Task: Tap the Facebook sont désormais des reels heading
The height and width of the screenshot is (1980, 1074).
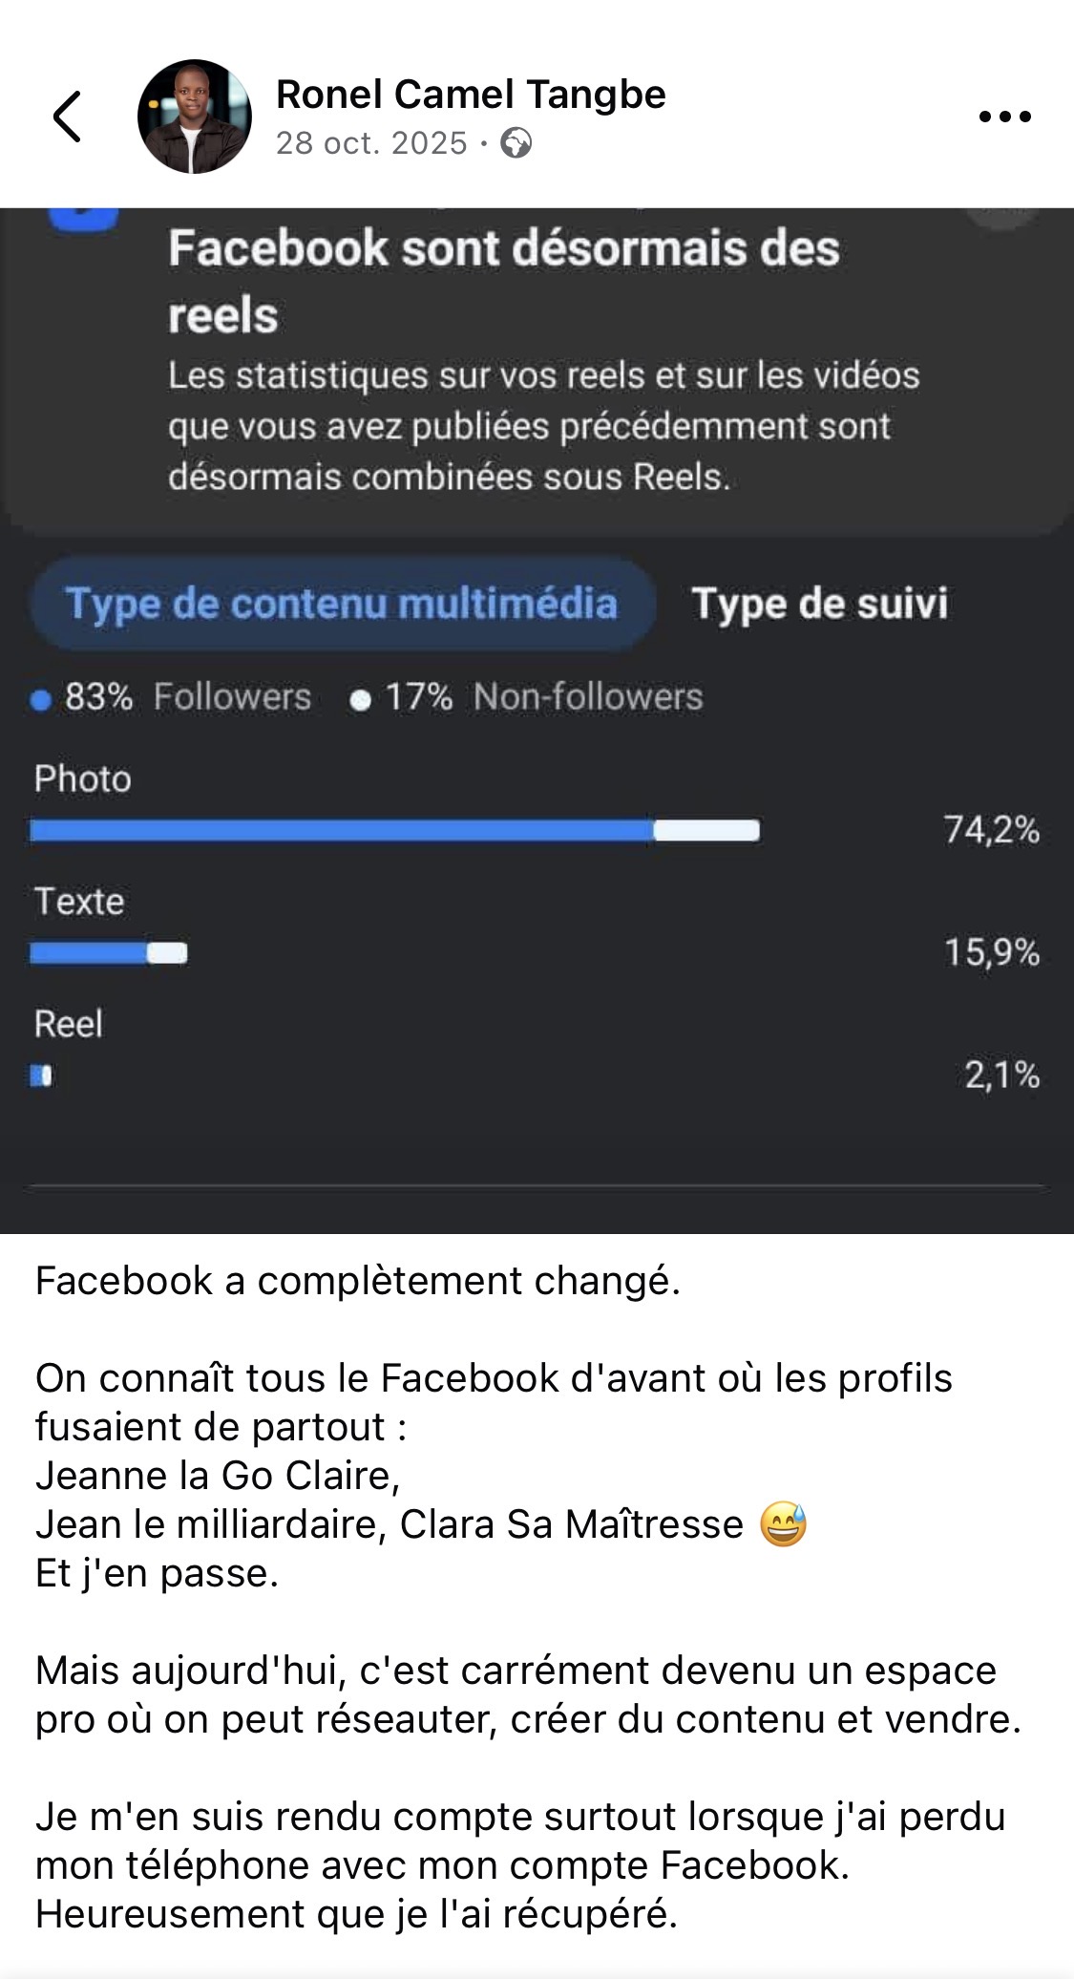Action: click(504, 282)
